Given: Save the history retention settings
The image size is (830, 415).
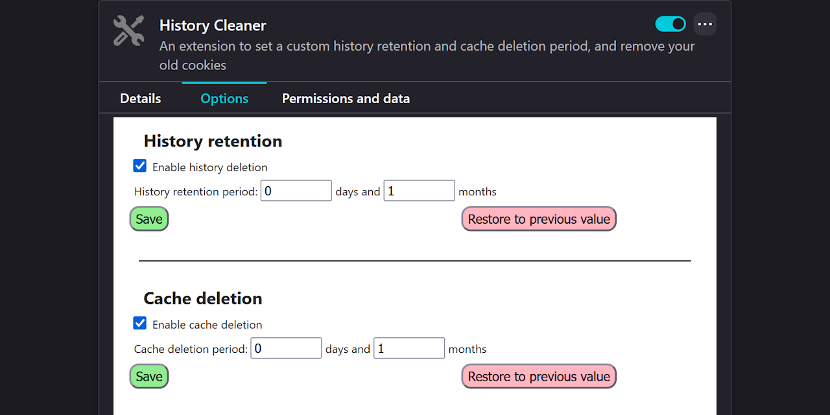Looking at the screenshot, I should pos(149,219).
